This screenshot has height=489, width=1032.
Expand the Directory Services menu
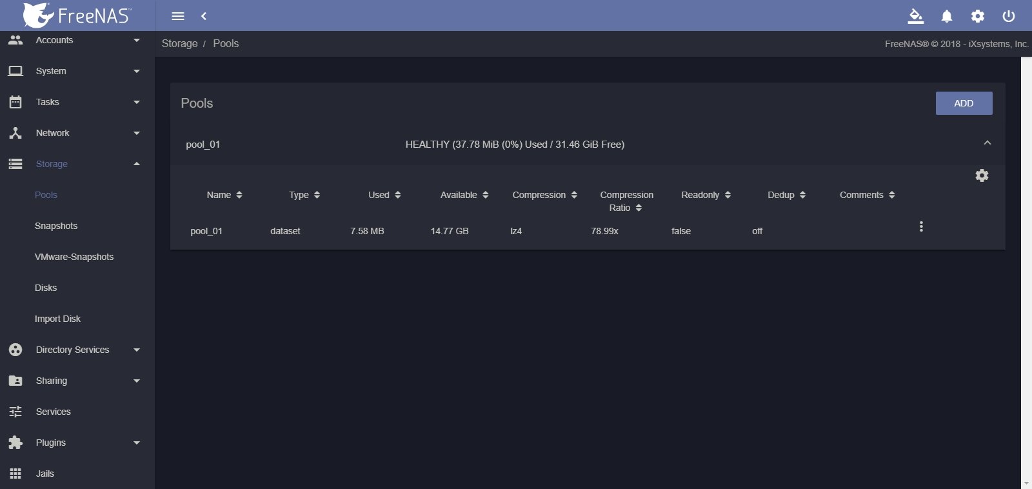(x=74, y=350)
